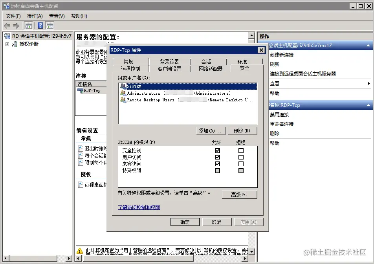Open the 操作(A) menu
This screenshot has height=264, width=374.
[35, 16]
